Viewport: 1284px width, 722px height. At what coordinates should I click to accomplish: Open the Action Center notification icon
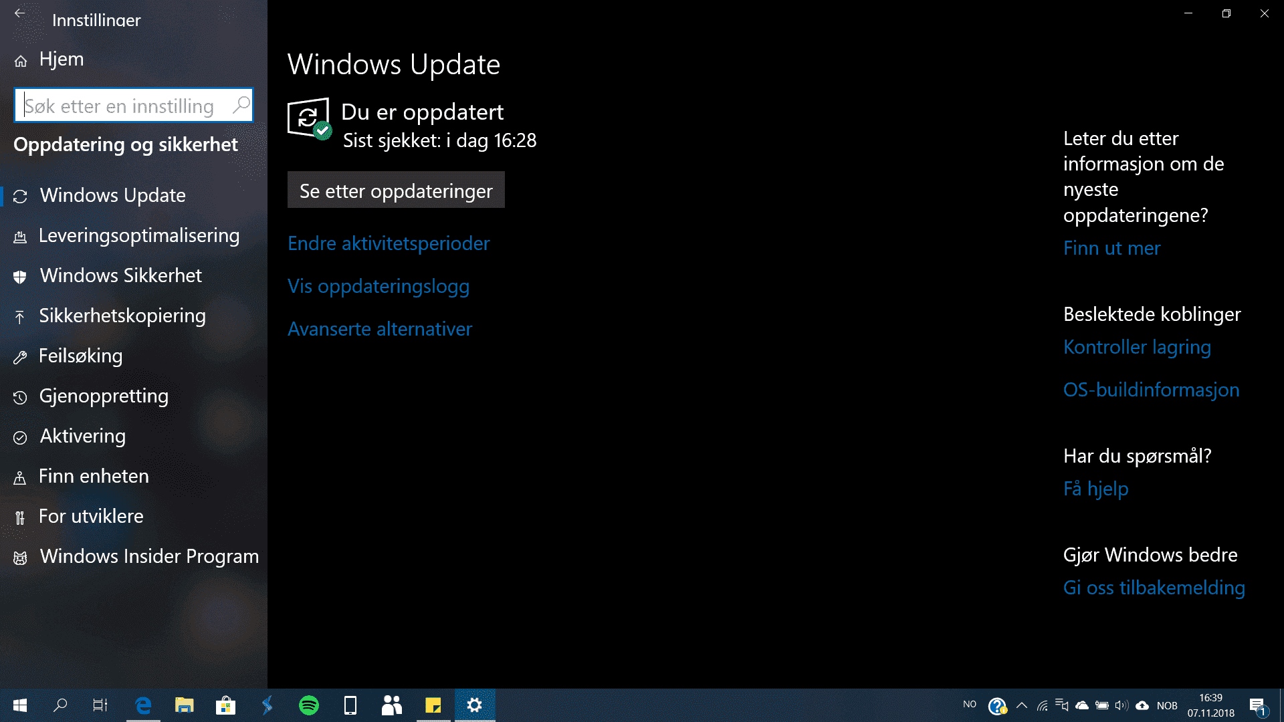point(1258,705)
